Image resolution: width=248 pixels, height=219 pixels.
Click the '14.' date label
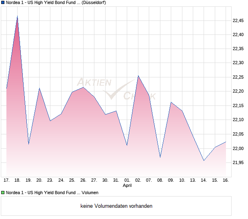204,180
